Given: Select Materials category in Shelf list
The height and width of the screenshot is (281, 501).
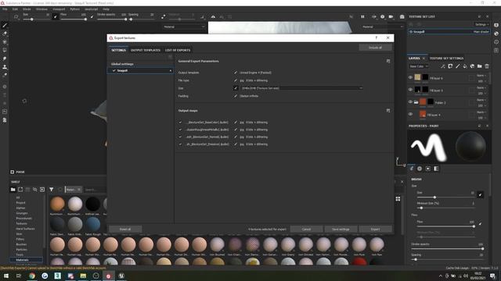Looking at the screenshot, I should pos(27,260).
